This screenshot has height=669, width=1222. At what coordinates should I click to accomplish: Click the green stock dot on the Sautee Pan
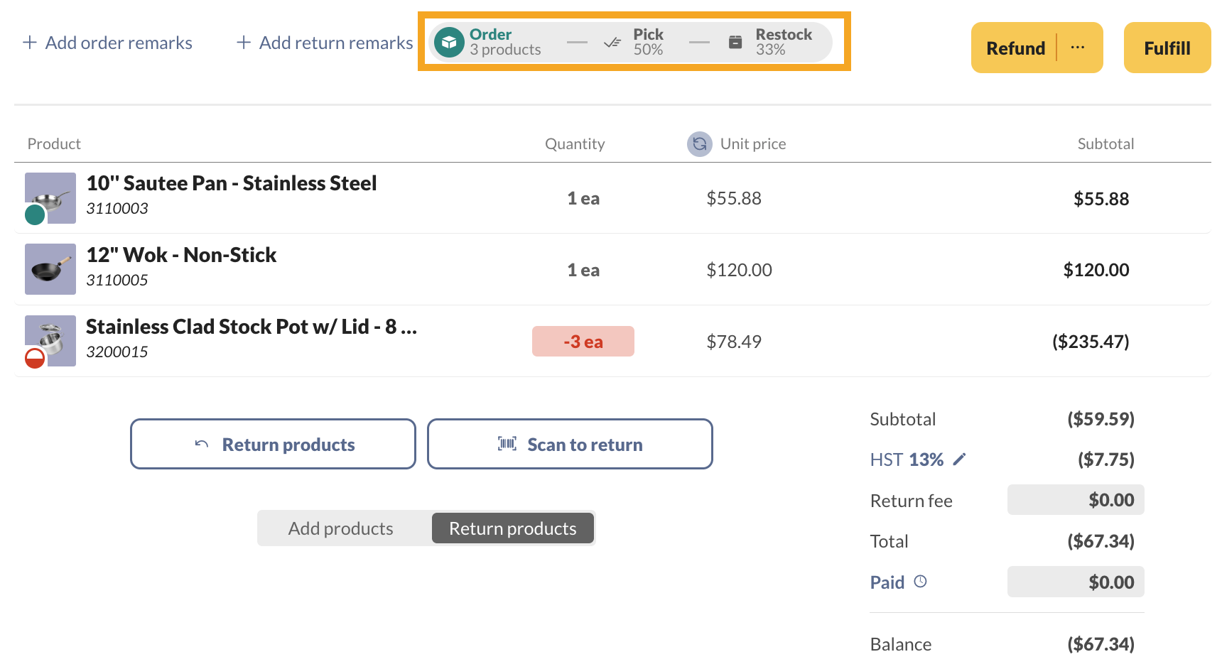pyautogui.click(x=33, y=214)
